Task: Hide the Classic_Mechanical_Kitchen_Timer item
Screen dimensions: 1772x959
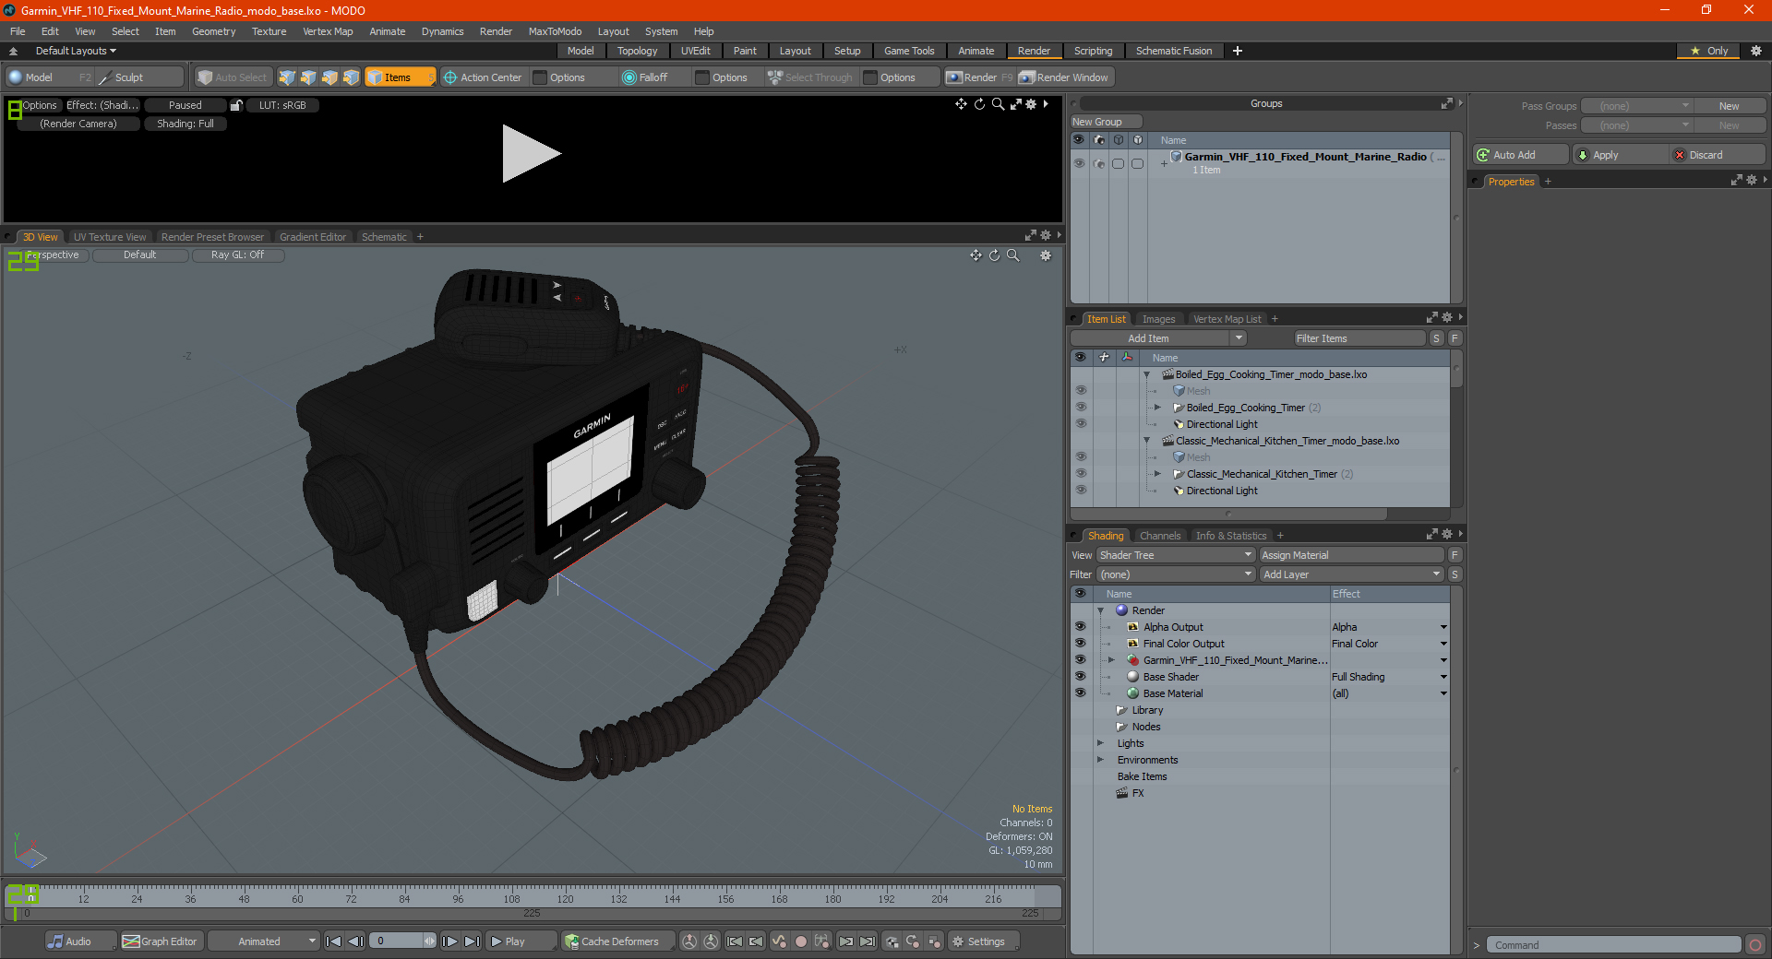Action: coord(1081,474)
